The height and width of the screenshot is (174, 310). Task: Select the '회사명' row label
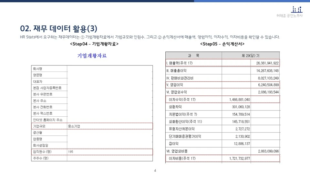click(x=37, y=69)
